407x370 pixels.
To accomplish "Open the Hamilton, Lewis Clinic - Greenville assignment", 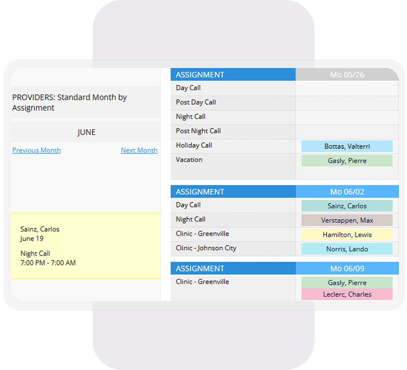I will [x=347, y=235].
